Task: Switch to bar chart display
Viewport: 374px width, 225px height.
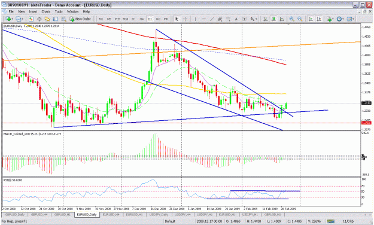Action: 265,19
